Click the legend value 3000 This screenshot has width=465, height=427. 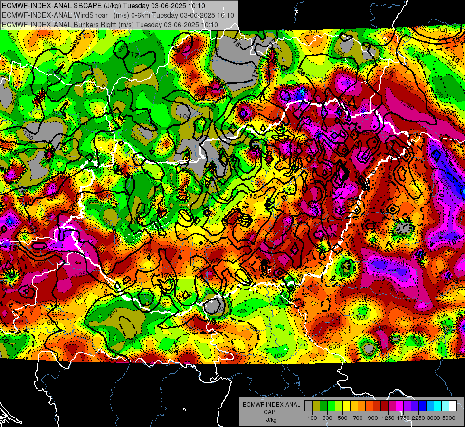[x=433, y=418]
